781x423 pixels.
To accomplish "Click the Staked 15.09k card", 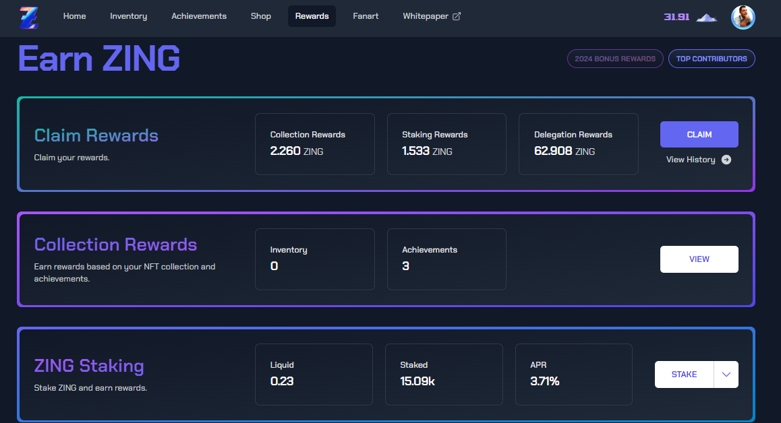I will [444, 375].
